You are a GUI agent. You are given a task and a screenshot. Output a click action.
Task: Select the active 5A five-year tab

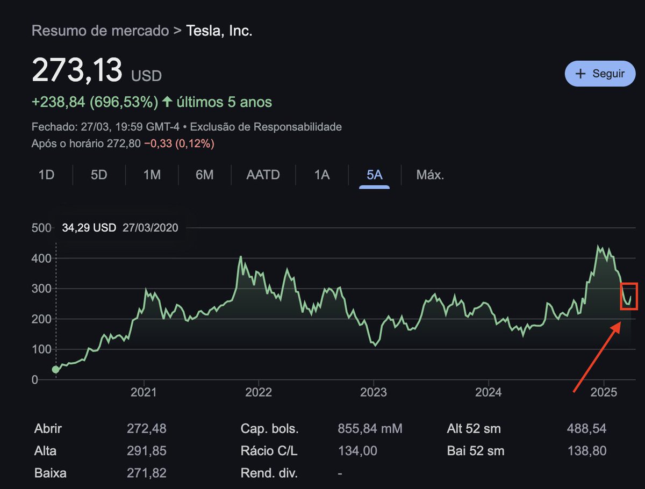pyautogui.click(x=374, y=175)
